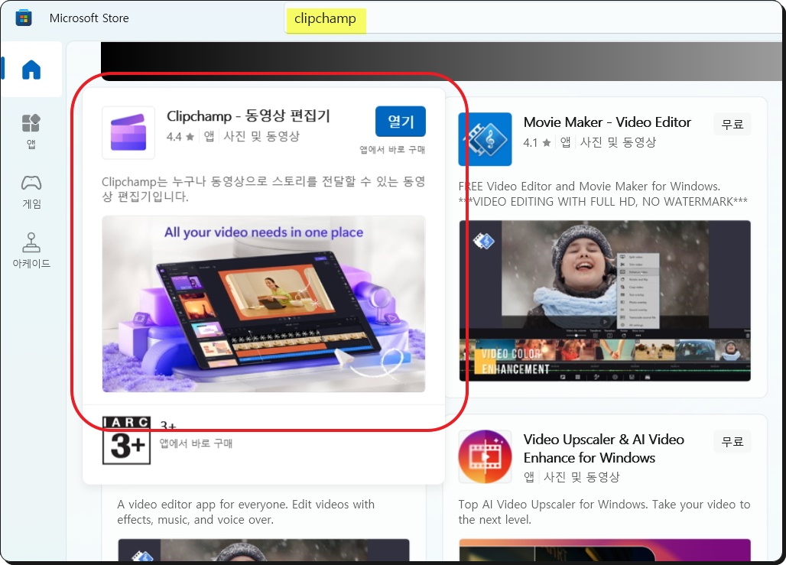Click Clipchamp promotional screenshot thumbnail
This screenshot has width=786, height=565.
click(x=264, y=304)
